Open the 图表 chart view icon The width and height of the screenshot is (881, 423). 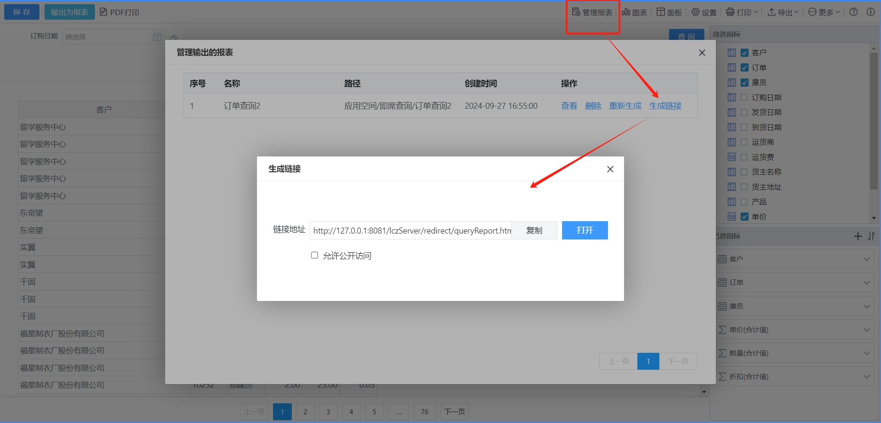pos(634,12)
